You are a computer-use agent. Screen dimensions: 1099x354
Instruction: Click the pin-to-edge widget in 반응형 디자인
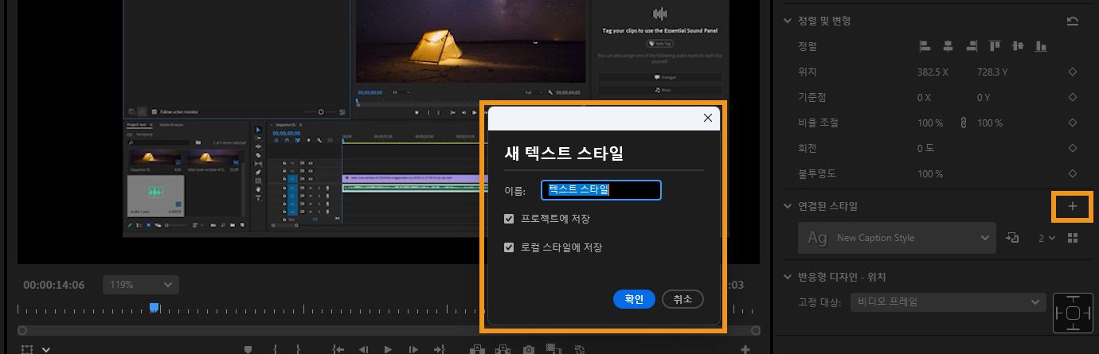(1073, 313)
